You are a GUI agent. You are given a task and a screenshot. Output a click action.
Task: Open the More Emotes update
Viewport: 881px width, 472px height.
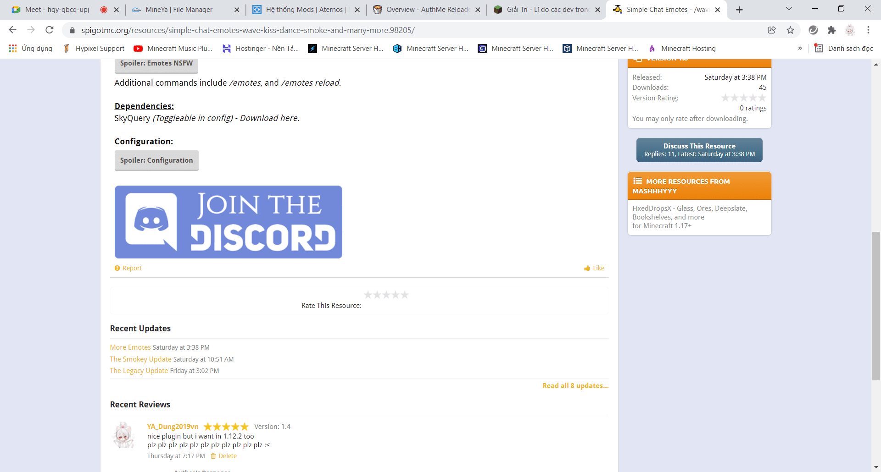130,347
